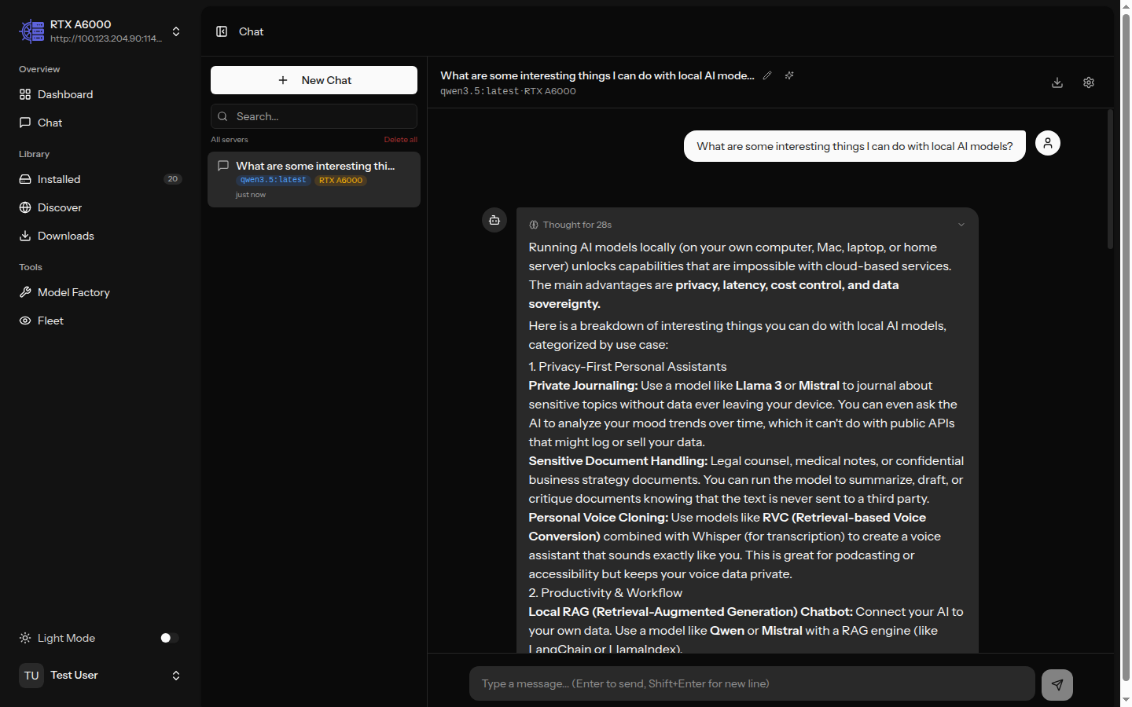Open the Fleet tool
Image resolution: width=1132 pixels, height=707 pixels.
tap(51, 321)
